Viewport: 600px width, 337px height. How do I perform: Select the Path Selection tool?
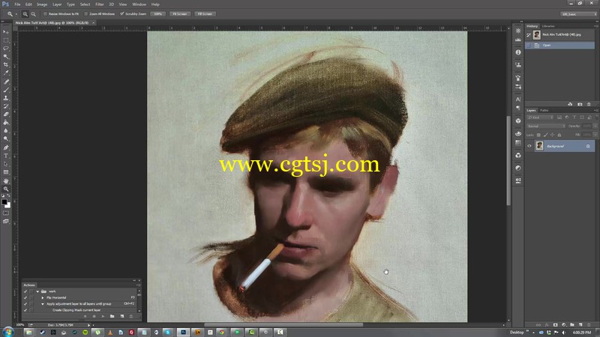(6, 164)
